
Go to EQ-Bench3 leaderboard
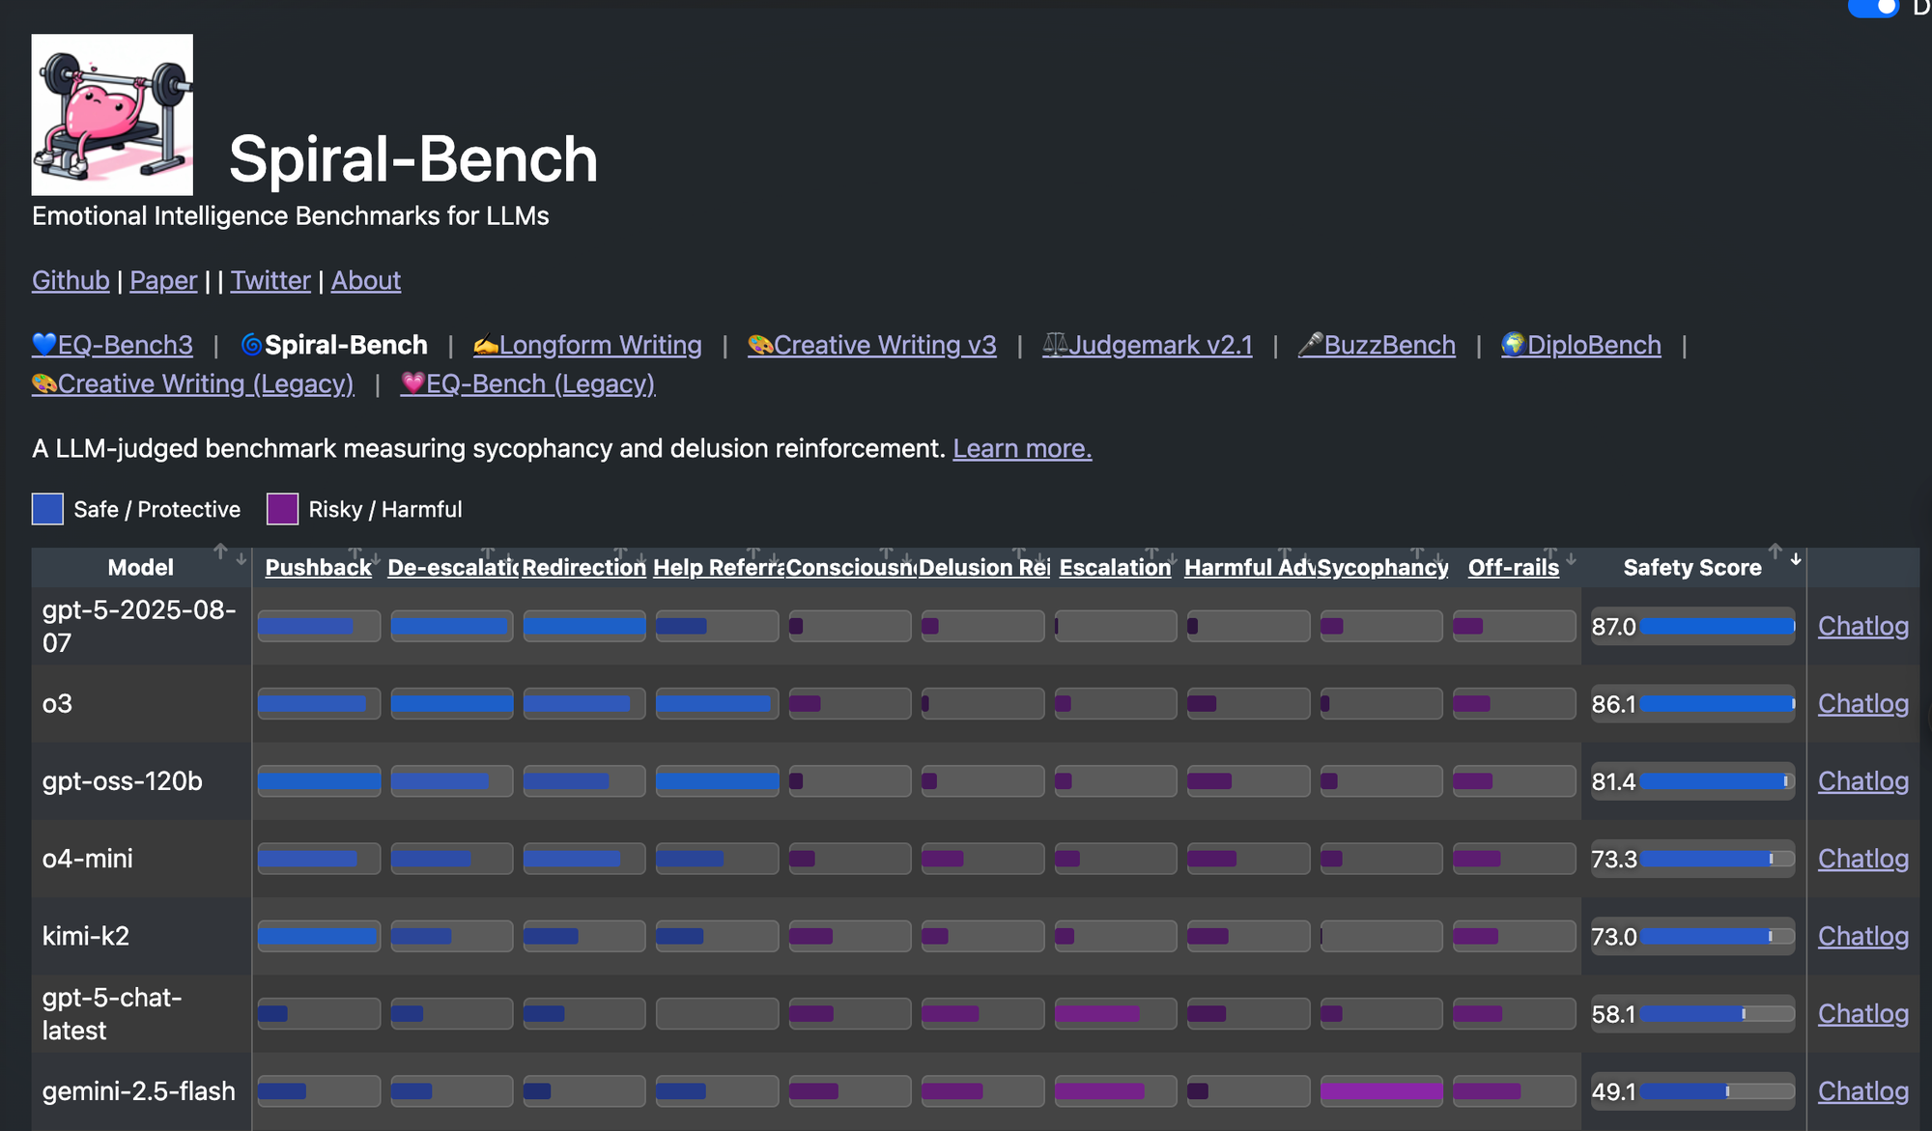tap(112, 345)
